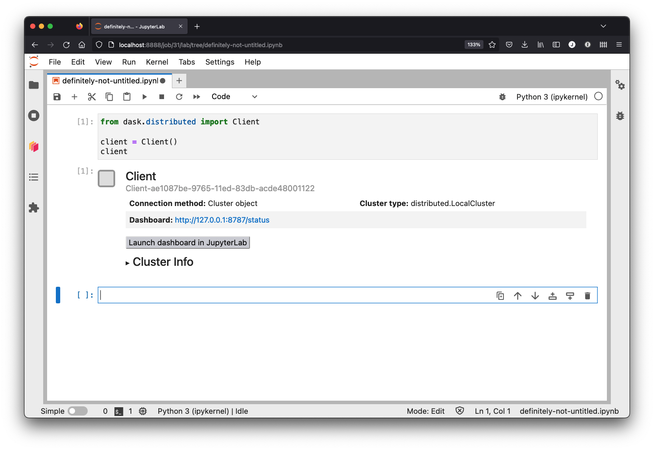Insert a cell below with plus icon
This screenshot has height=450, width=654.
tap(75, 97)
